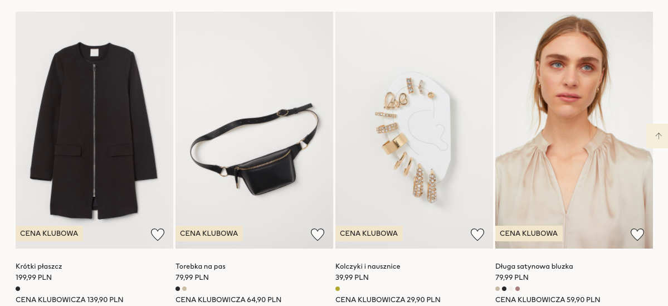Select gold swatch for Kolczyki i nausznice

(338, 289)
